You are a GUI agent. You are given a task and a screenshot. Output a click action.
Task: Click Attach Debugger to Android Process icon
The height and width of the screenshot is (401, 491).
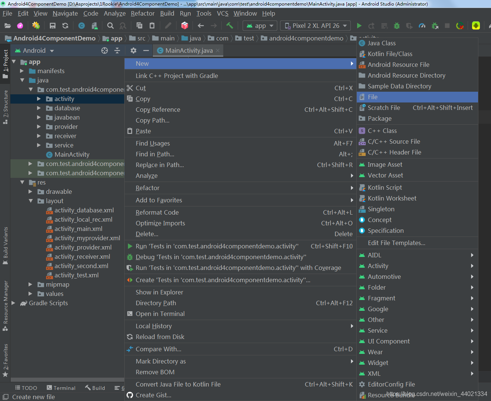point(435,26)
